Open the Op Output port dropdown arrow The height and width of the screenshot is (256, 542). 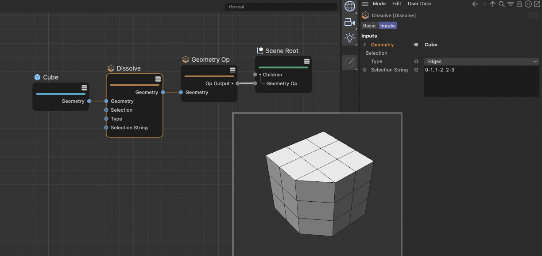click(x=232, y=83)
